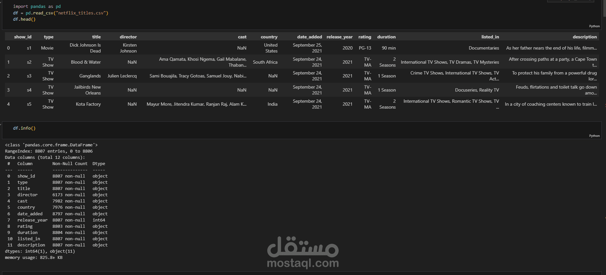Click the Python language label of the df.head() cell

click(x=594, y=26)
